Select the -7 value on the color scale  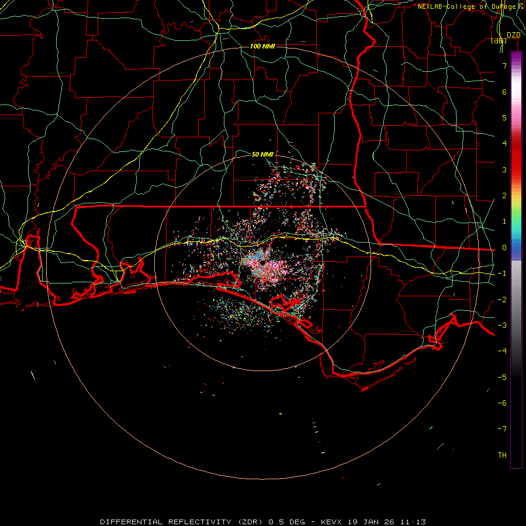tap(502, 429)
